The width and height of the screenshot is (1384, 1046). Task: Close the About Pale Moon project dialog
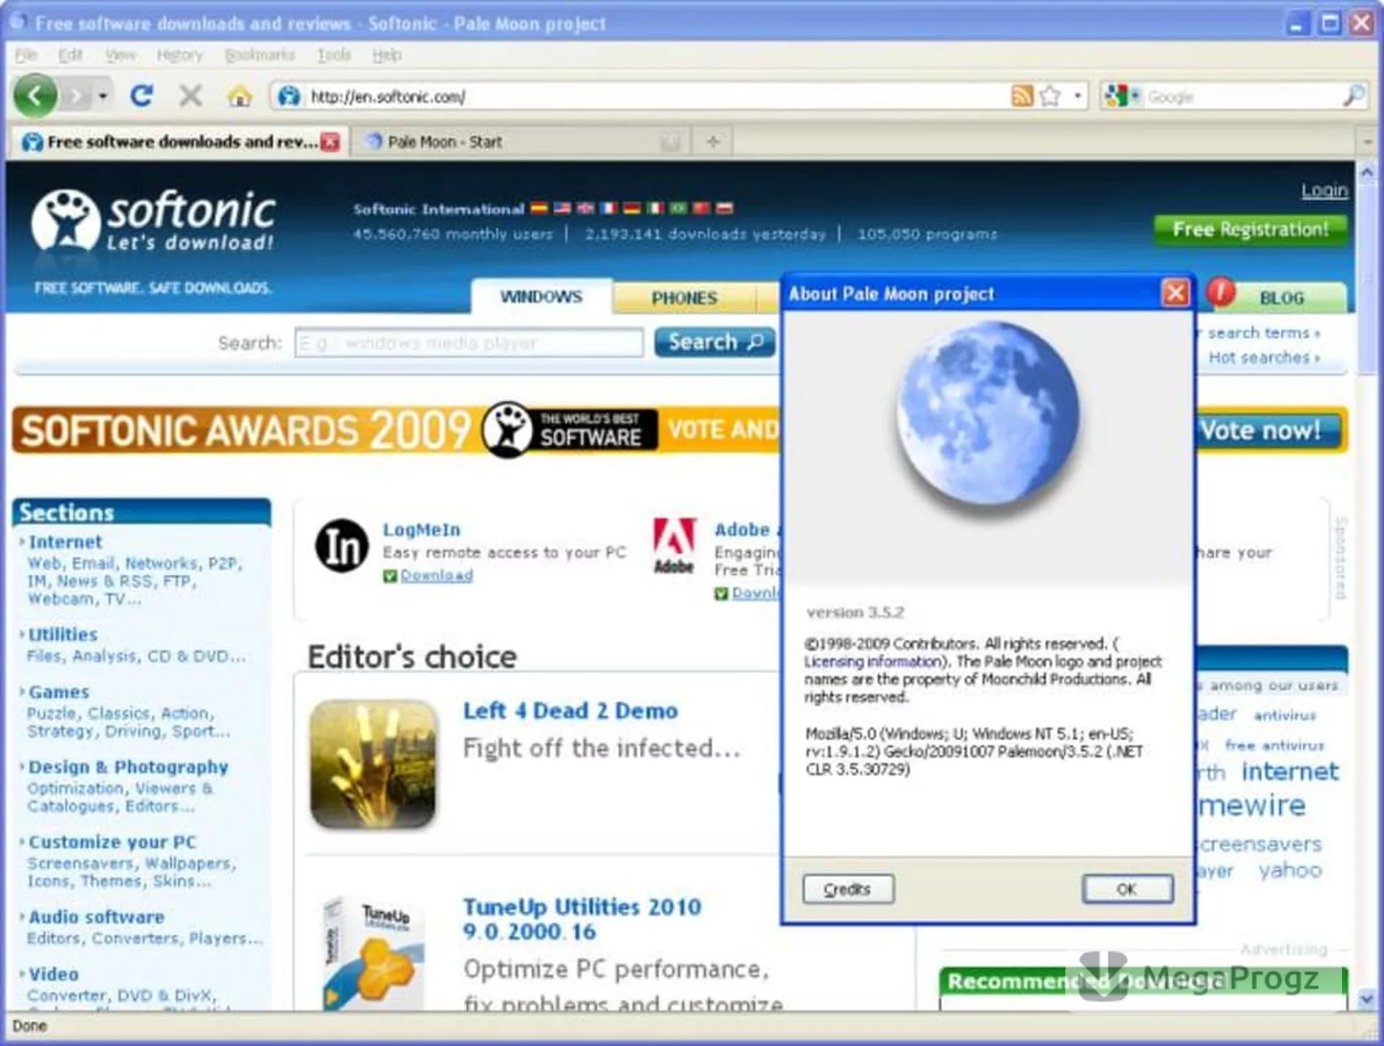[1175, 293]
